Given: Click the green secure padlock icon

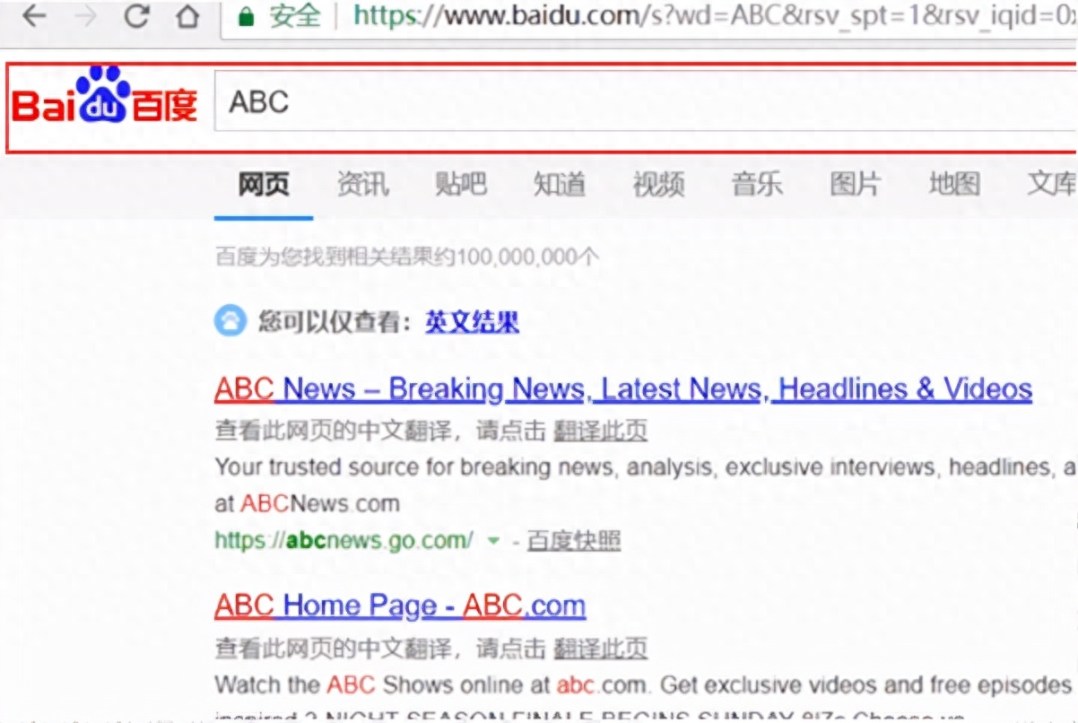Looking at the screenshot, I should [x=246, y=15].
